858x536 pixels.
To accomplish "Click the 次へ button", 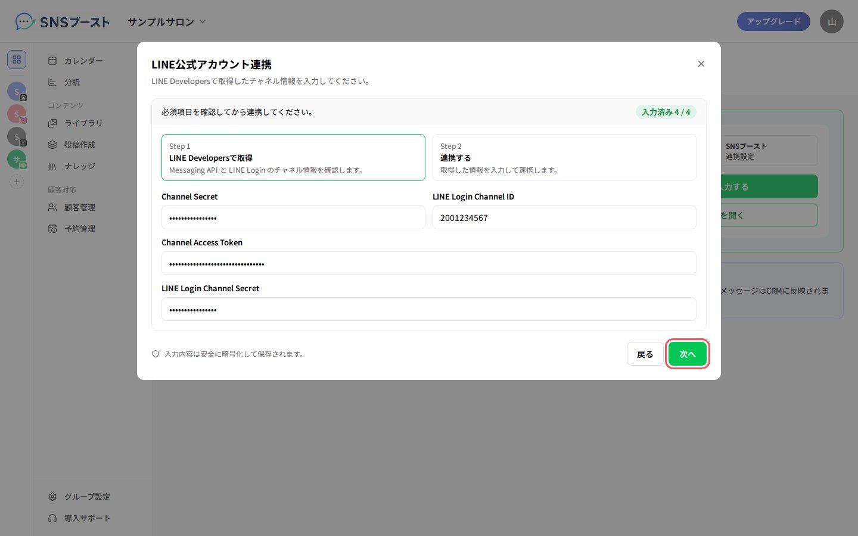I will click(688, 354).
